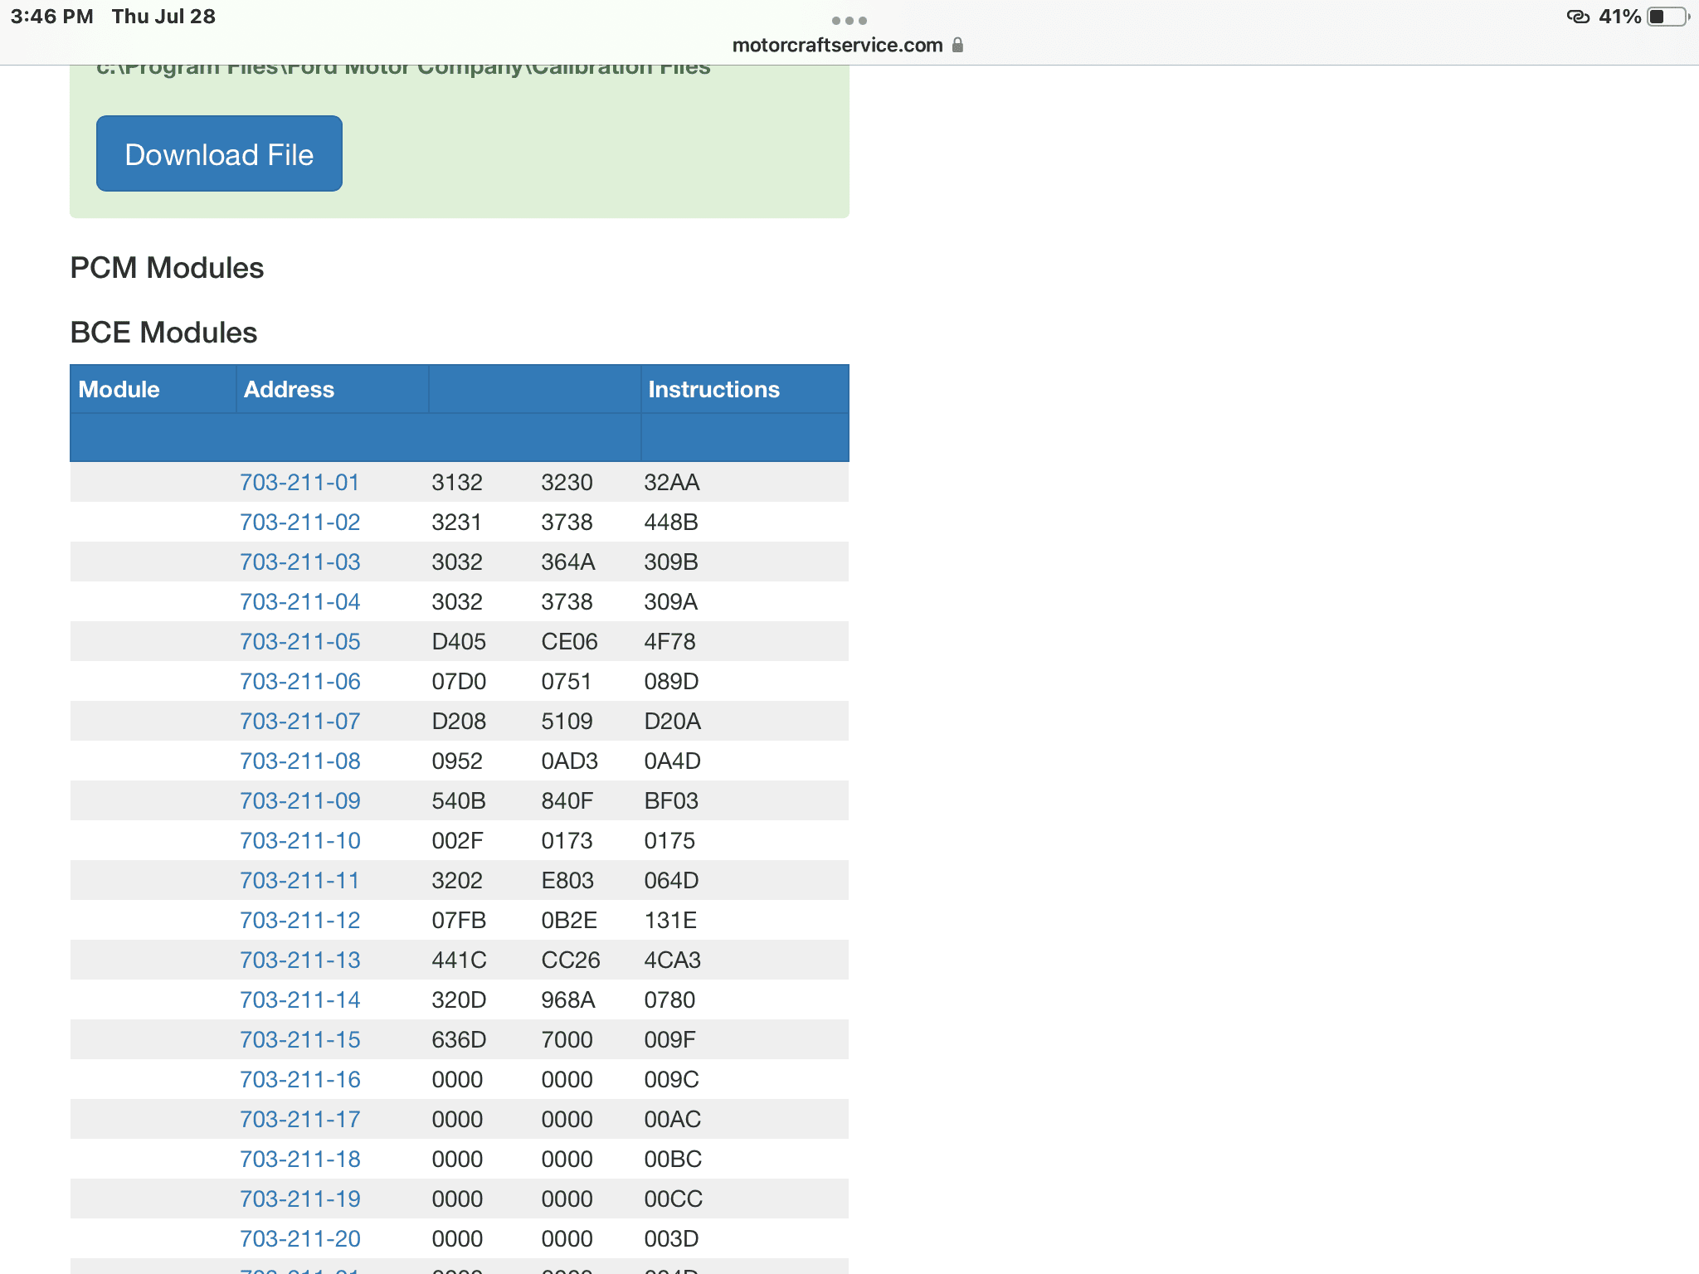Screen dimensions: 1699x1274
Task: Tap the hotspot link icon in status bar
Action: 1577,17
